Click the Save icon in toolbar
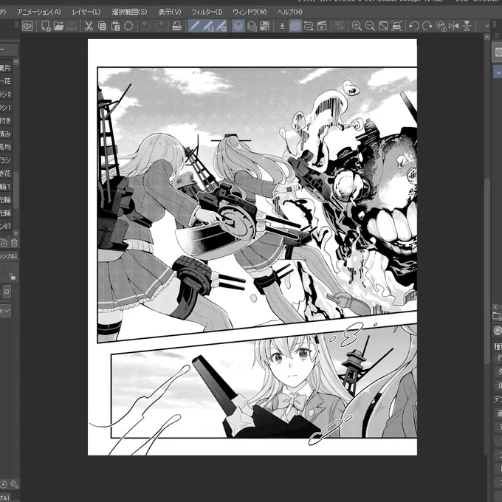Image resolution: width=502 pixels, height=502 pixels. (72, 26)
